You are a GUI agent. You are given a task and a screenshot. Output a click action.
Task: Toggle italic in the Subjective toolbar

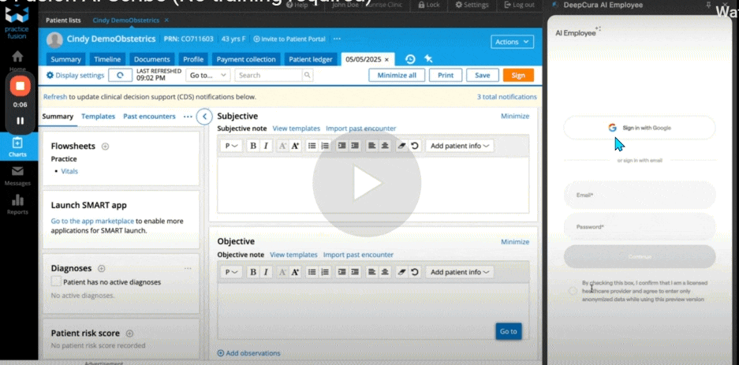[x=266, y=146]
